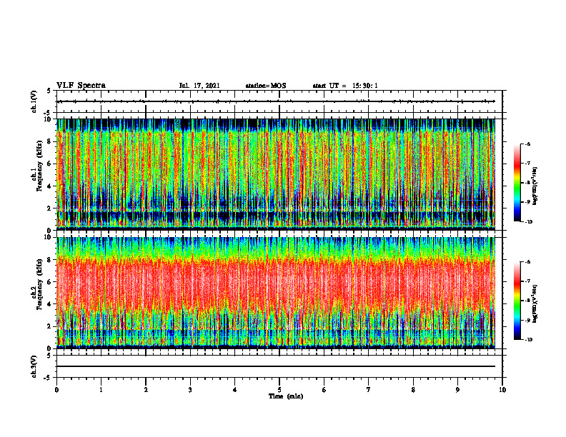Click the '4' kHz tick on ch.2 axis

point(50,304)
